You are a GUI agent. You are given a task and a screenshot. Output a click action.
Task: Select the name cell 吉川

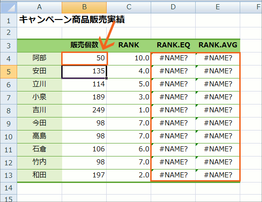click(x=39, y=111)
